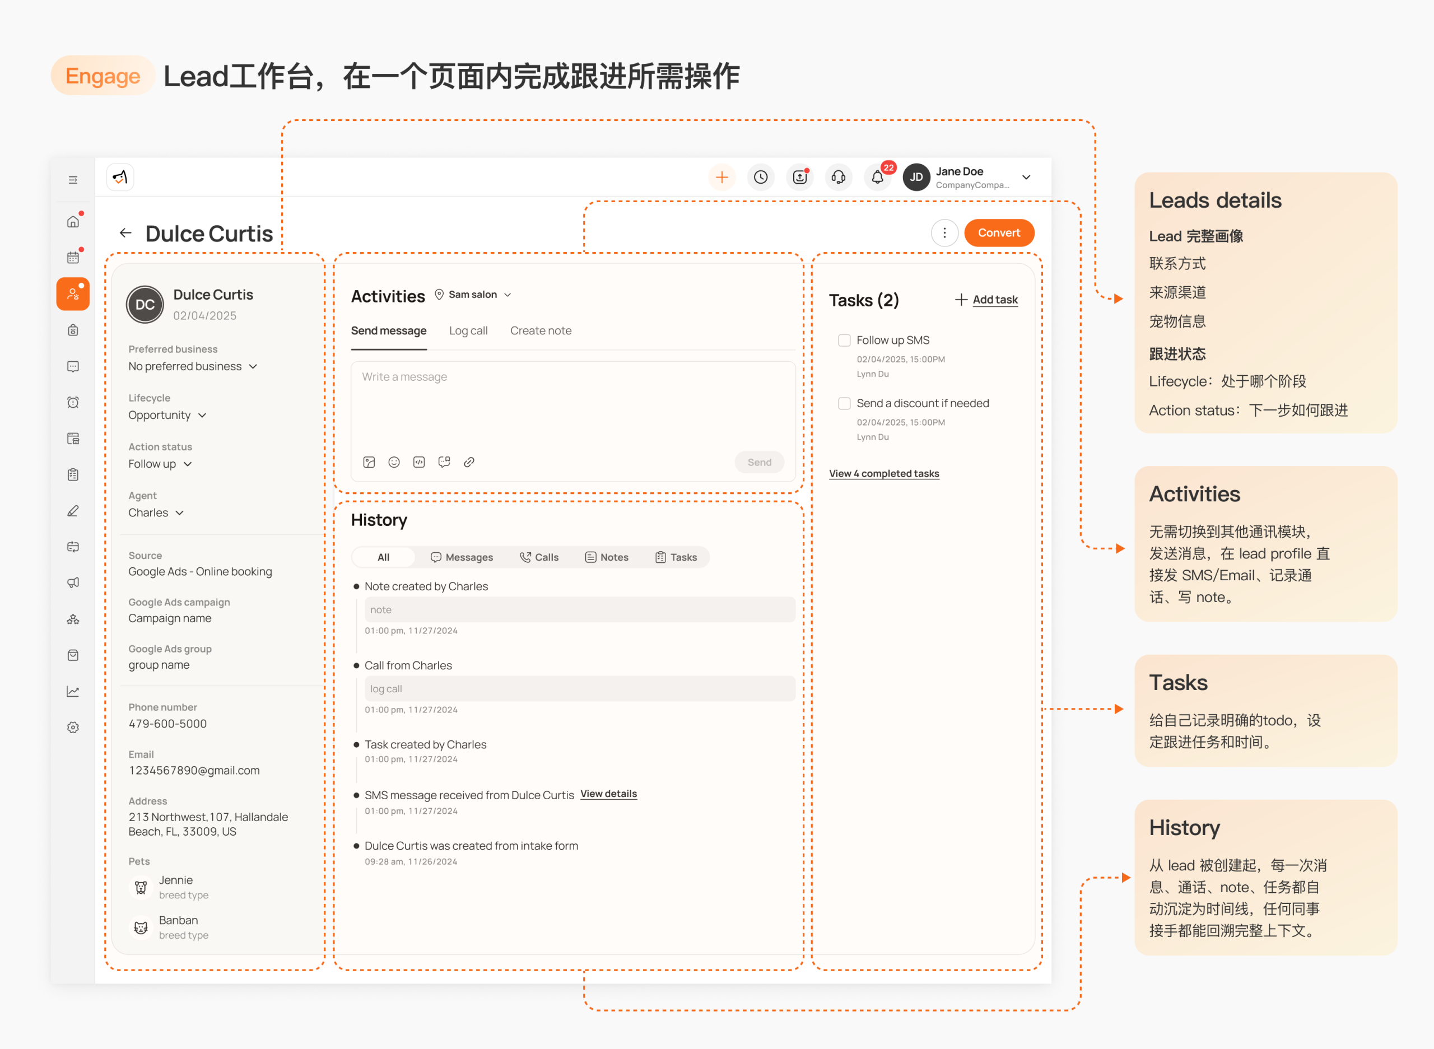This screenshot has width=1434, height=1049.
Task: Click the 'log call' content in history
Action: point(580,689)
